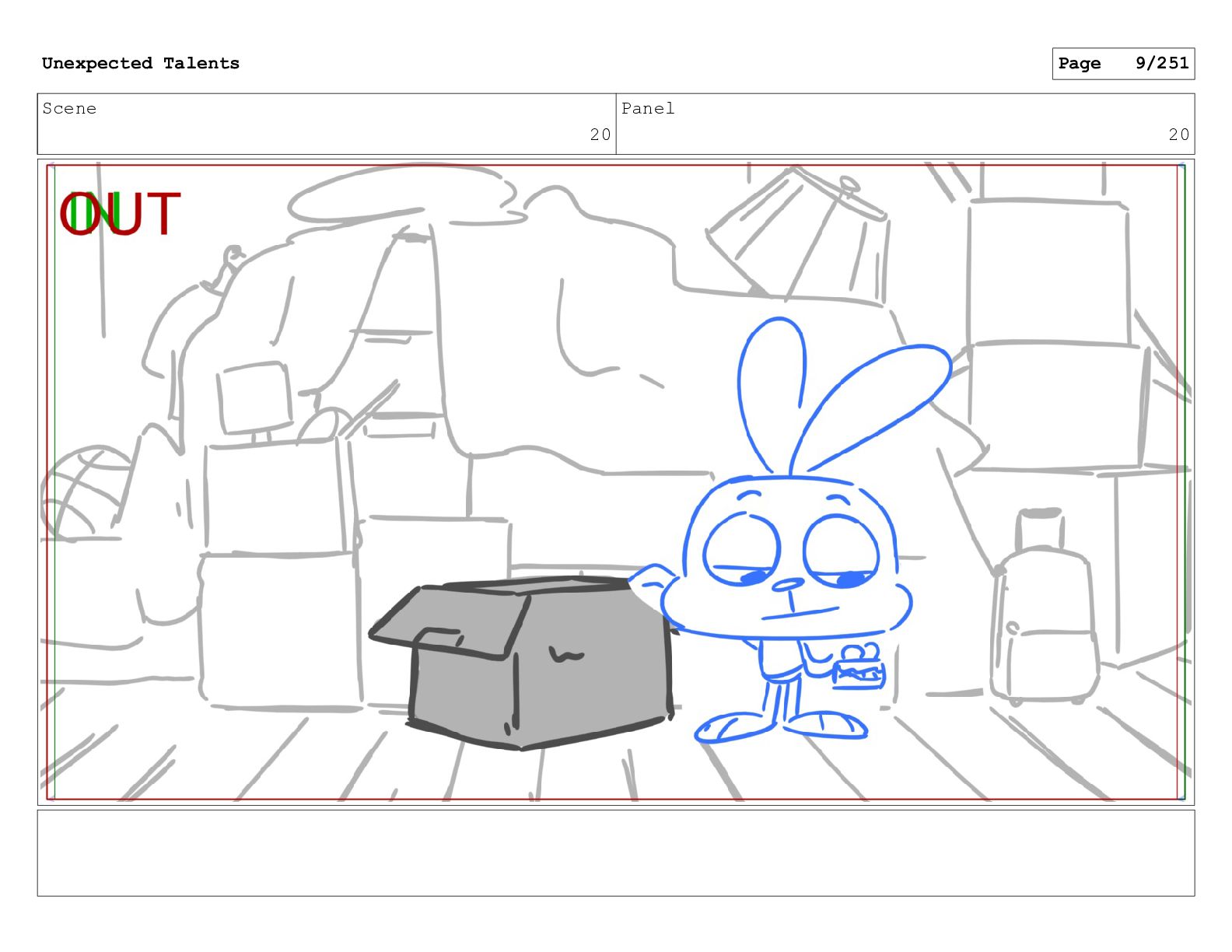Click the 'Panel' label in header
Screen dimensions: 1232x952
pyautogui.click(x=648, y=109)
